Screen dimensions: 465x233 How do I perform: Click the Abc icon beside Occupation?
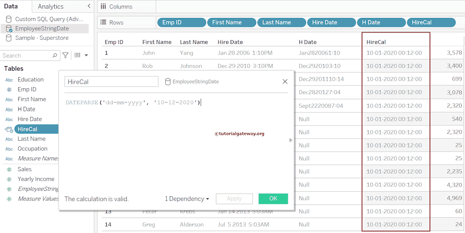pyautogui.click(x=9, y=149)
